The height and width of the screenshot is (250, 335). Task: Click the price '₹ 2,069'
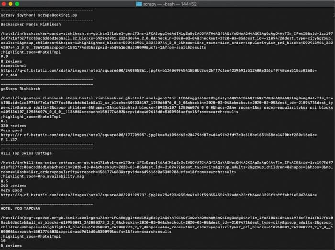9,75
